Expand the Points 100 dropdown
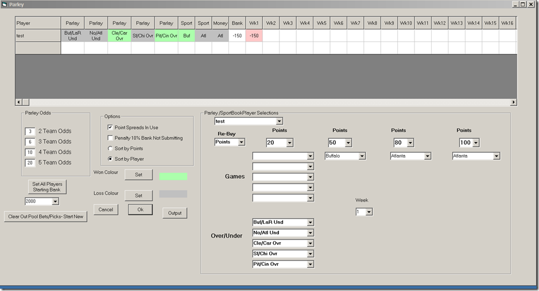 pos(476,143)
